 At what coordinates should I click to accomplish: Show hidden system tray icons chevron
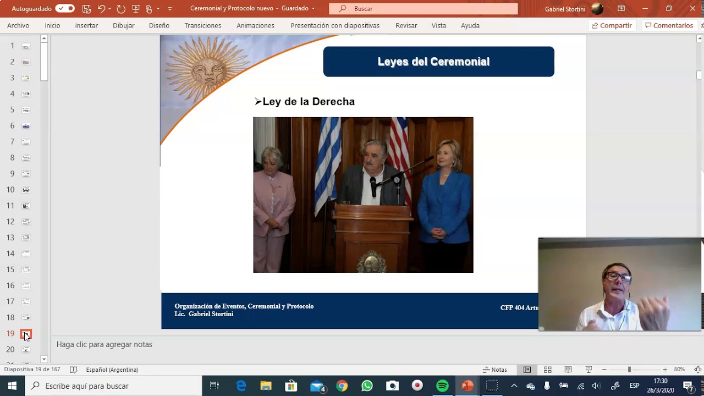pos(514,386)
